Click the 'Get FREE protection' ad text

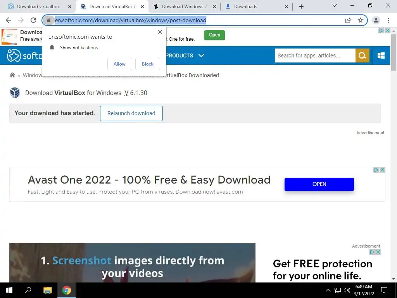[x=322, y=270]
